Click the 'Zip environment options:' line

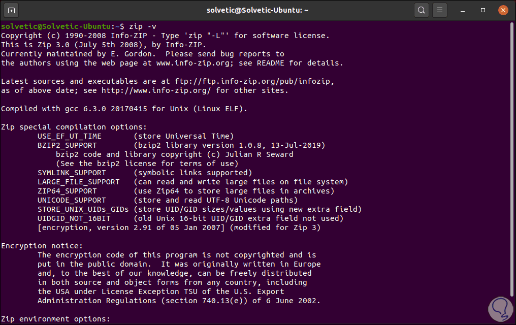[x=55, y=319]
